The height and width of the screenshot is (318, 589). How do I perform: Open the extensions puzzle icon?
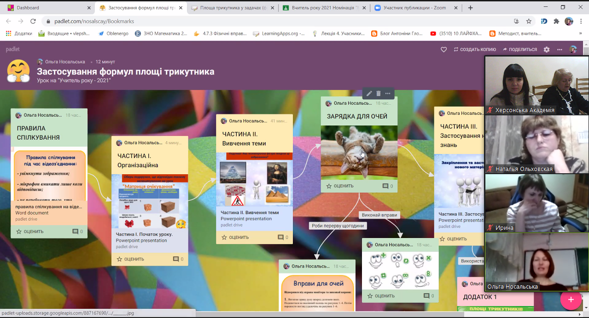pos(556,21)
